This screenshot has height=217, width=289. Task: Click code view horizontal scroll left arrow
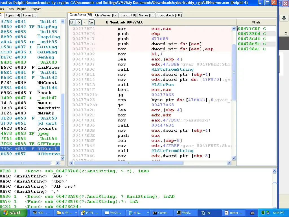[x=71, y=163]
